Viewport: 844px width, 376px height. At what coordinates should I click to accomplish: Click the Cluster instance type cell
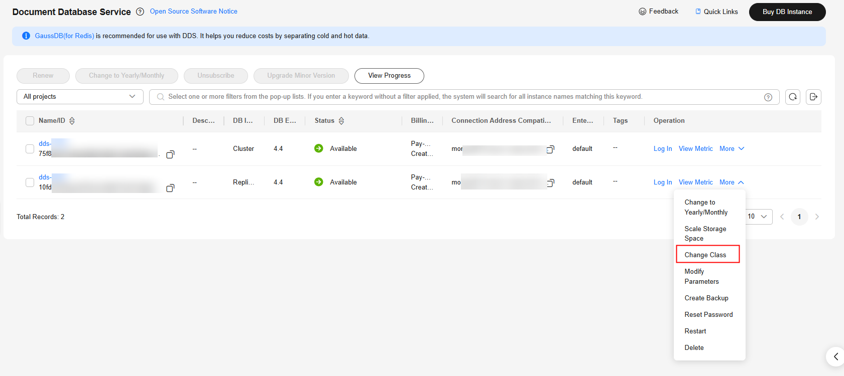(x=244, y=149)
